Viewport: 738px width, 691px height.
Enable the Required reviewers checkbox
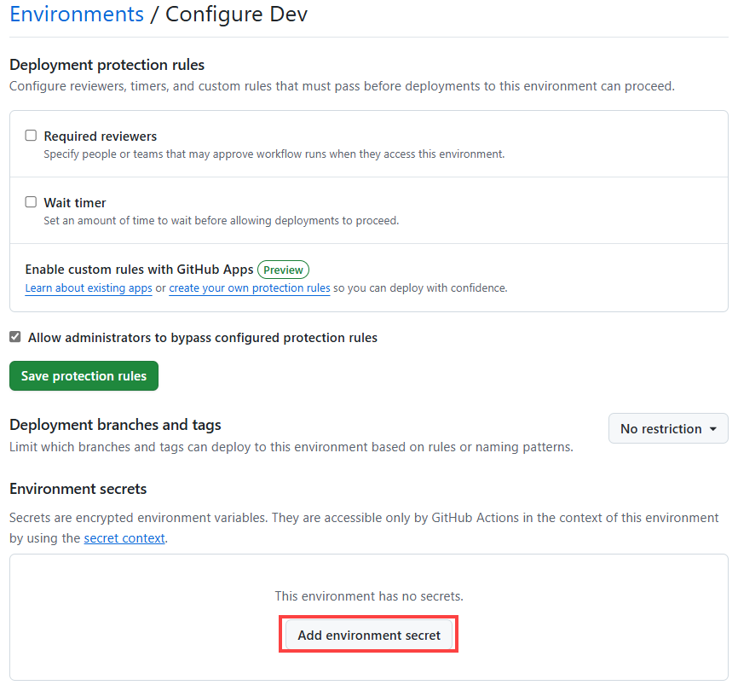(x=31, y=135)
